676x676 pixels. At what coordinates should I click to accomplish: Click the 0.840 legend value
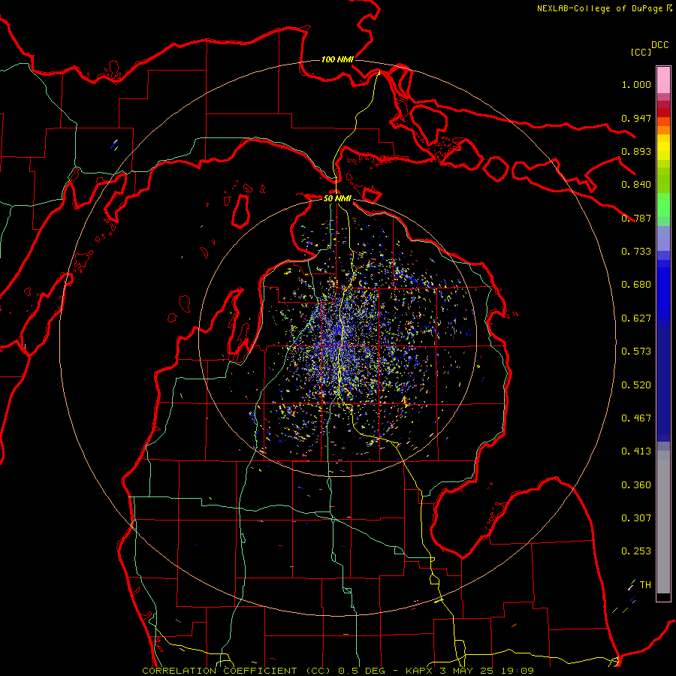[x=636, y=185]
